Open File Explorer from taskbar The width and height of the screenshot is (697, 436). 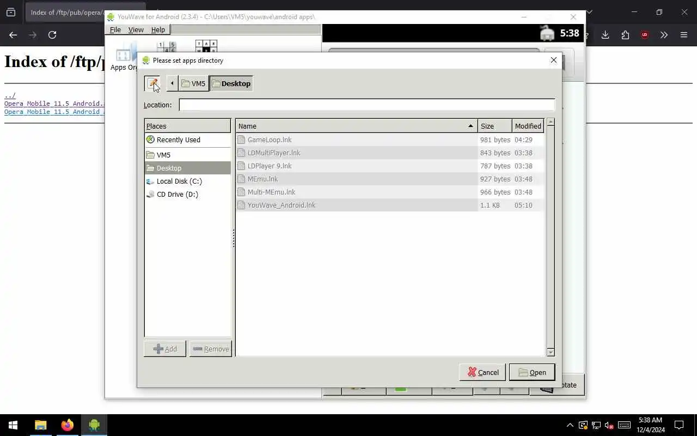click(41, 425)
